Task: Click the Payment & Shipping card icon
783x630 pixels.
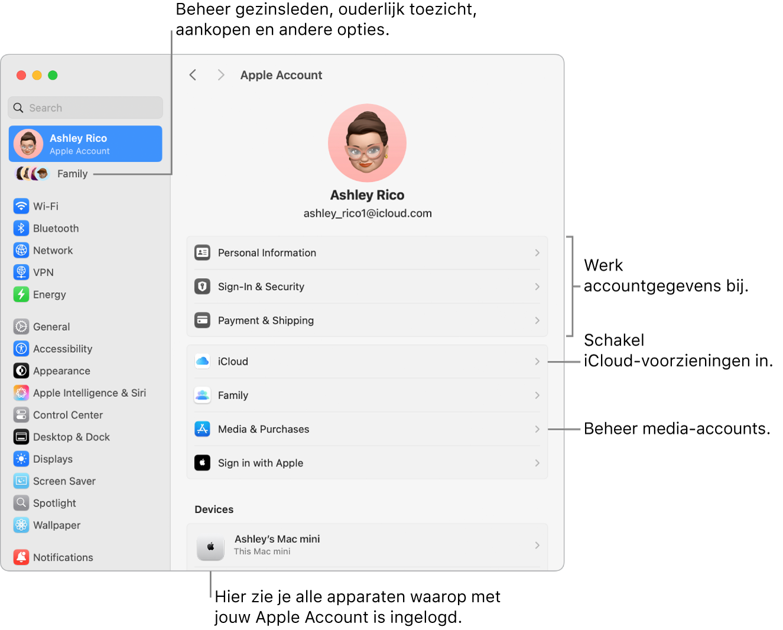Action: tap(202, 320)
